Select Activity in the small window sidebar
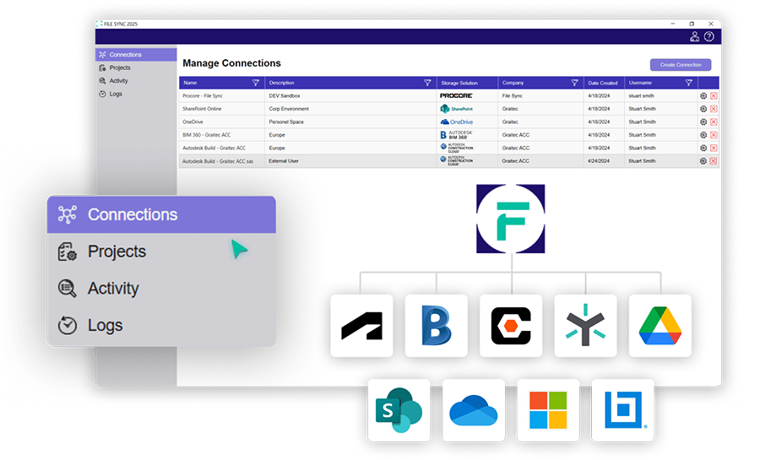Viewport: 760px width, 460px height. 136,81
